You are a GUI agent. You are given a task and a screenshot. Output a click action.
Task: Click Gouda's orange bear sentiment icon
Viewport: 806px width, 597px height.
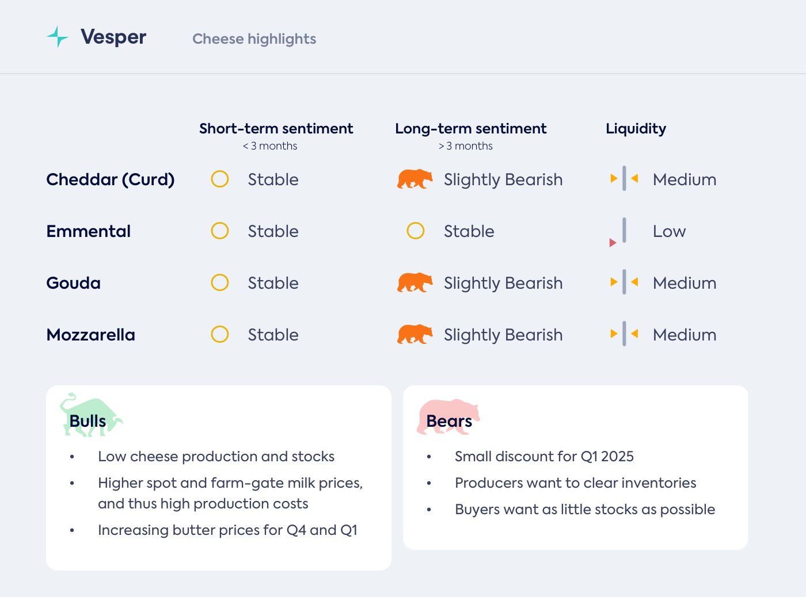[415, 283]
